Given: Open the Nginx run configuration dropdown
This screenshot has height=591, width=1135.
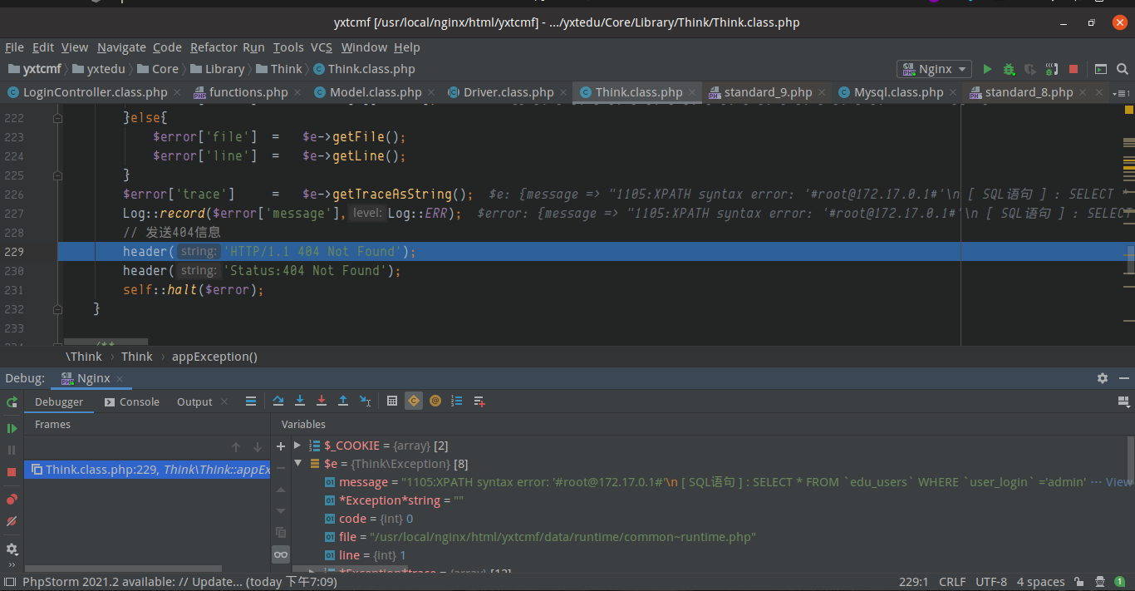Looking at the screenshot, I should pyautogui.click(x=935, y=69).
